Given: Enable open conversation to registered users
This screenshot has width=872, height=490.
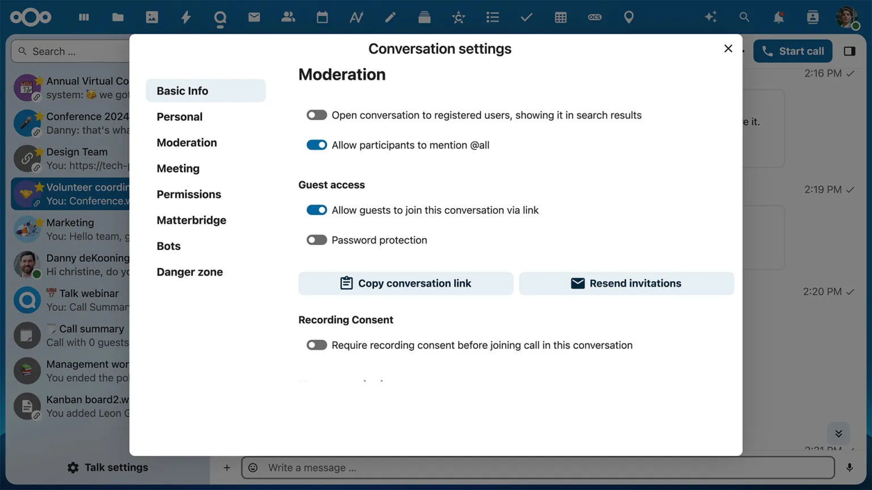Looking at the screenshot, I should (316, 115).
